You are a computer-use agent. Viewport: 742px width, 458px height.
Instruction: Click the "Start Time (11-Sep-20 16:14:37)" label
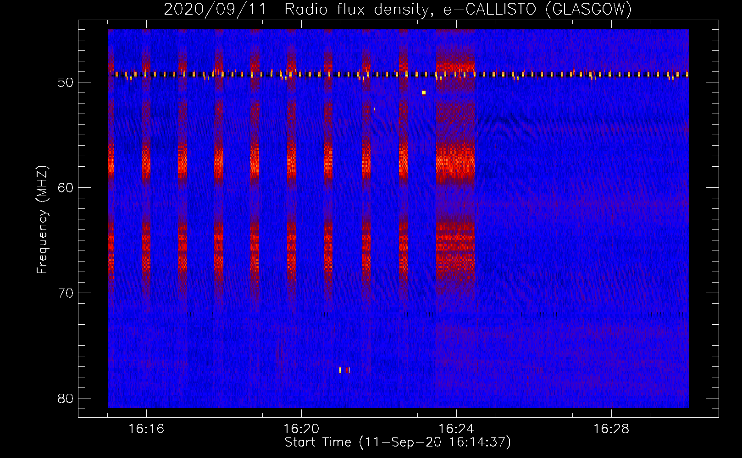pos(398,442)
